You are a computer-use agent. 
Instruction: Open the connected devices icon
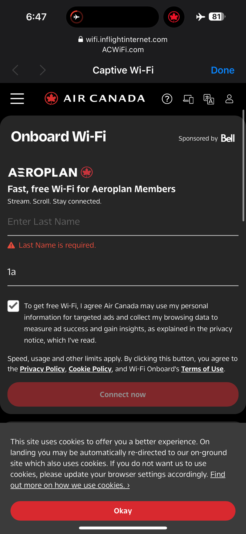click(x=188, y=99)
